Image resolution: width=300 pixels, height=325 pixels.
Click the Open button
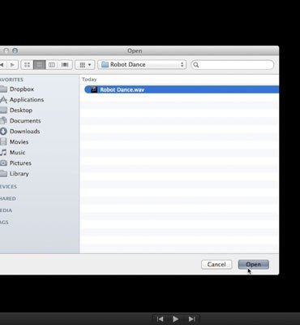254,264
